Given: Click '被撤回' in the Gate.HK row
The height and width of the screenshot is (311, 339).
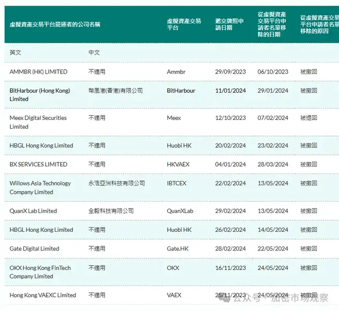Looking at the screenshot, I should 309,249.
